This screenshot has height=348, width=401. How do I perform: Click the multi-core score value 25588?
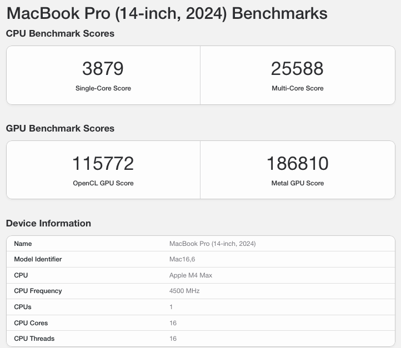[x=297, y=68]
